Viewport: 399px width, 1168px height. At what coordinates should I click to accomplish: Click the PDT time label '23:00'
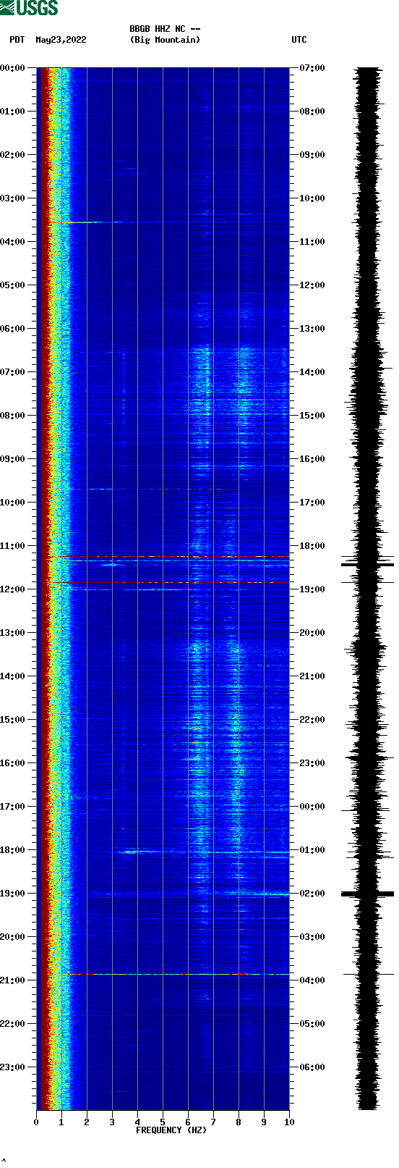(x=12, y=1067)
